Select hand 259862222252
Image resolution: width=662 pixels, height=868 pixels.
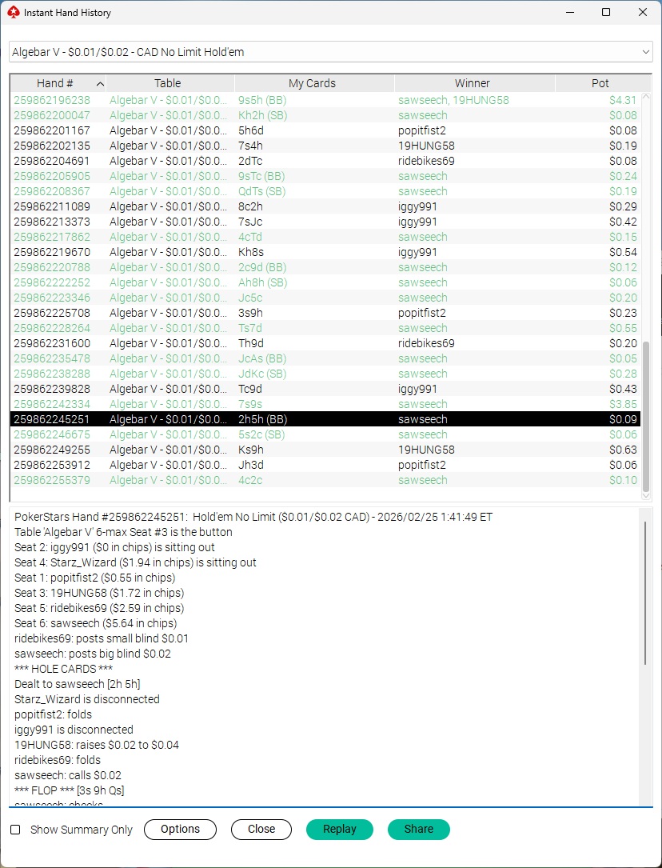click(325, 283)
